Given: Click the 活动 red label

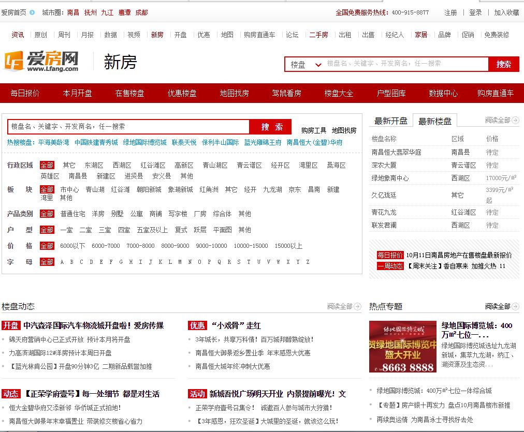Looking at the screenshot, I should pyautogui.click(x=197, y=394).
